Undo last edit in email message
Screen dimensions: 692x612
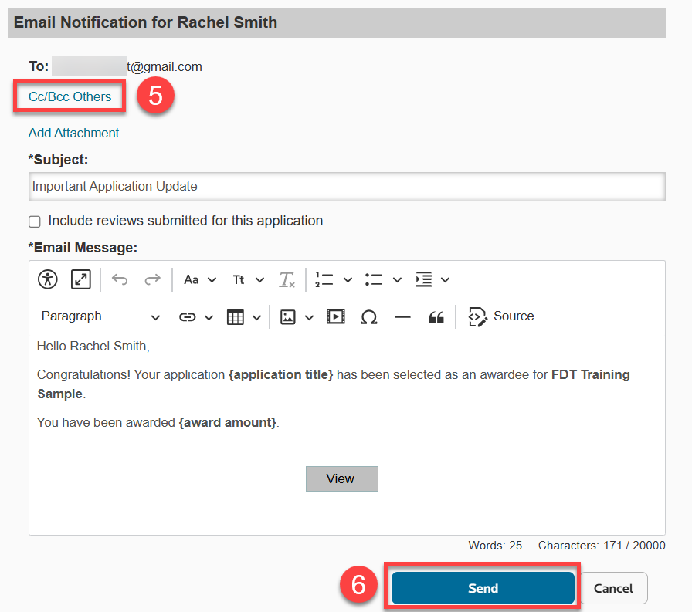120,279
